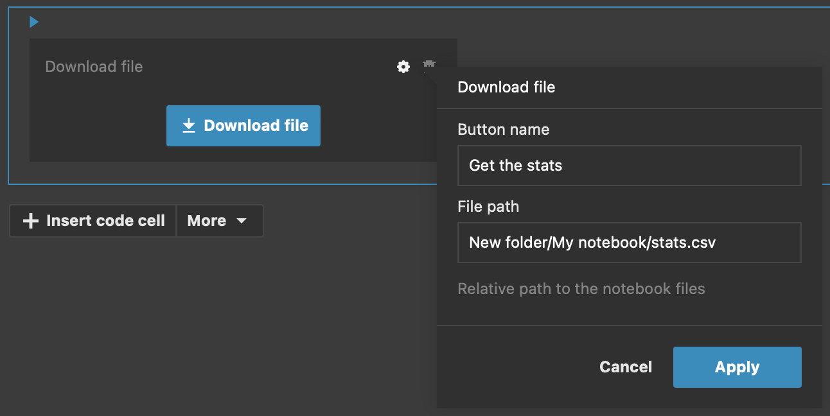Expand the More options dropdown

(219, 221)
